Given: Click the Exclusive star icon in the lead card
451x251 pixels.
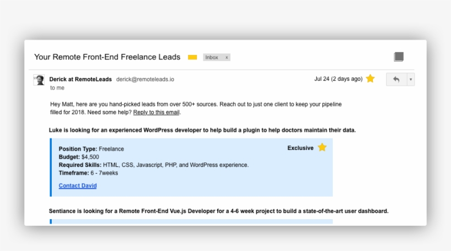Looking at the screenshot, I should pyautogui.click(x=322, y=148).
